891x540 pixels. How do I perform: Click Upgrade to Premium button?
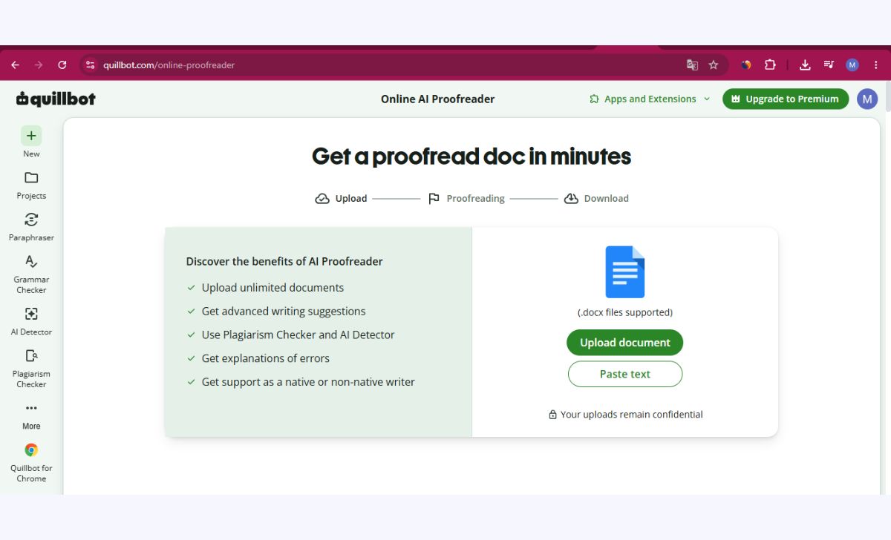pos(786,99)
